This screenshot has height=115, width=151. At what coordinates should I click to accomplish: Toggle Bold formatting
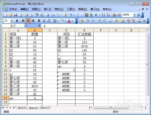pos(17,21)
